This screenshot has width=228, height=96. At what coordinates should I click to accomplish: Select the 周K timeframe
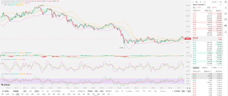point(89,94)
